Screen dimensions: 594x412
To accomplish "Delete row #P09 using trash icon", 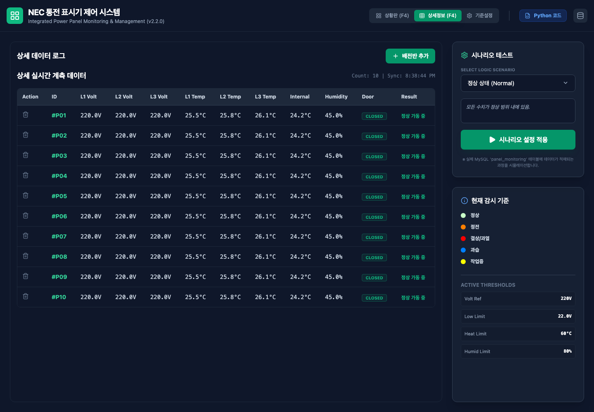I will 26,276.
